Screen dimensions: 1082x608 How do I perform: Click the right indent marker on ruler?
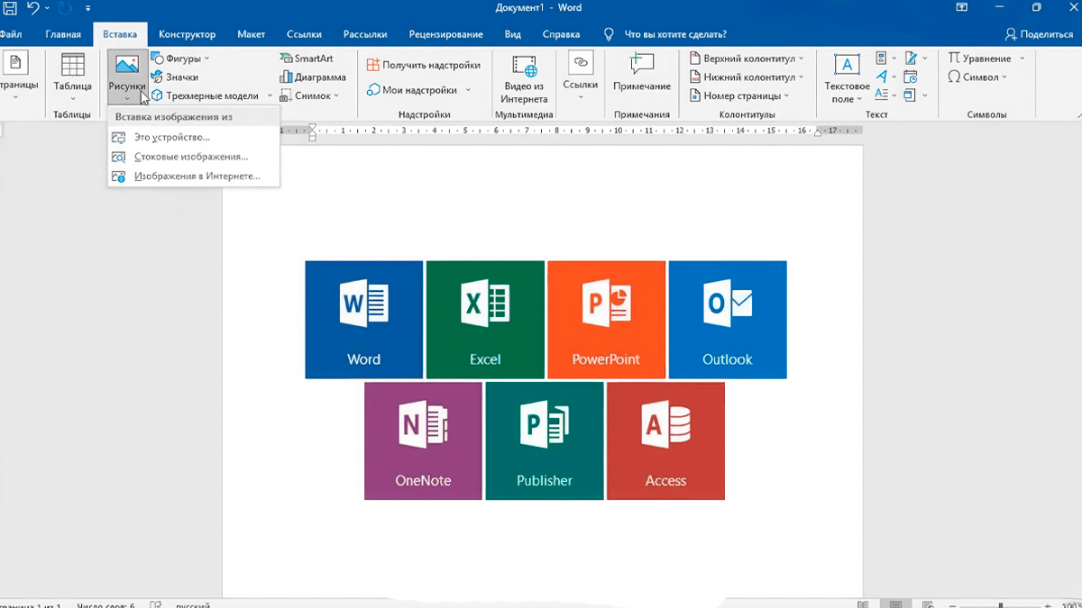pyautogui.click(x=818, y=132)
